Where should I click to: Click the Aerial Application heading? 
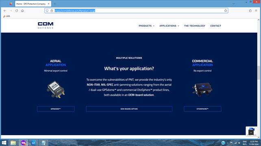click(x=56, y=63)
